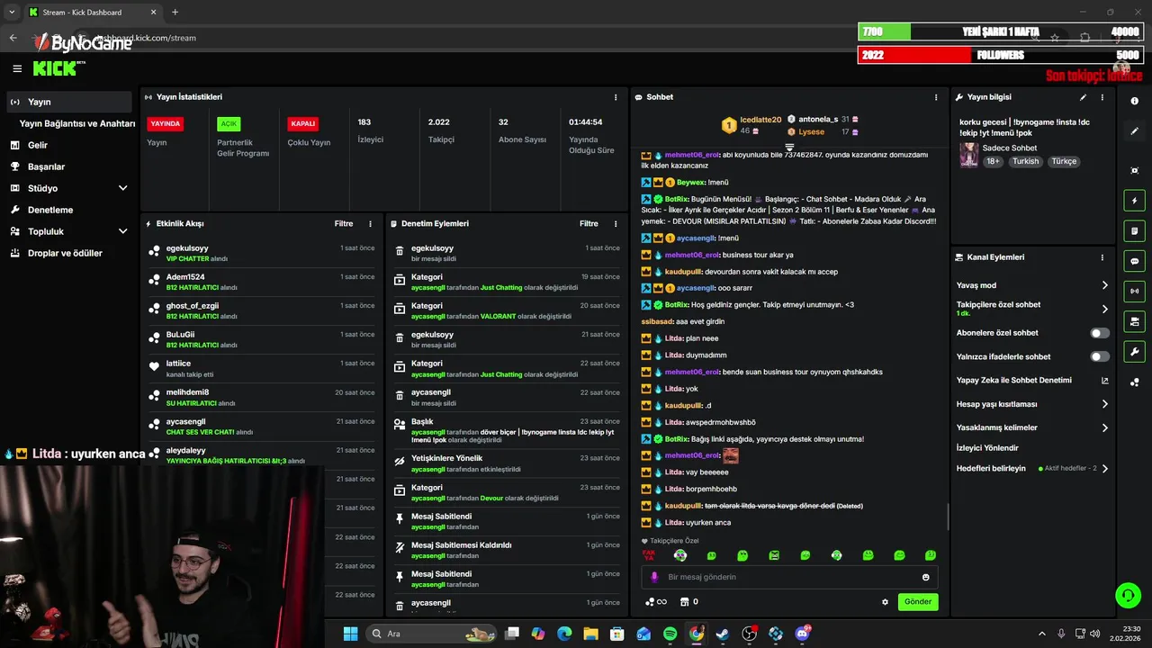Open Spotify from the taskbar
Image resolution: width=1152 pixels, height=648 pixels.
pyautogui.click(x=670, y=634)
